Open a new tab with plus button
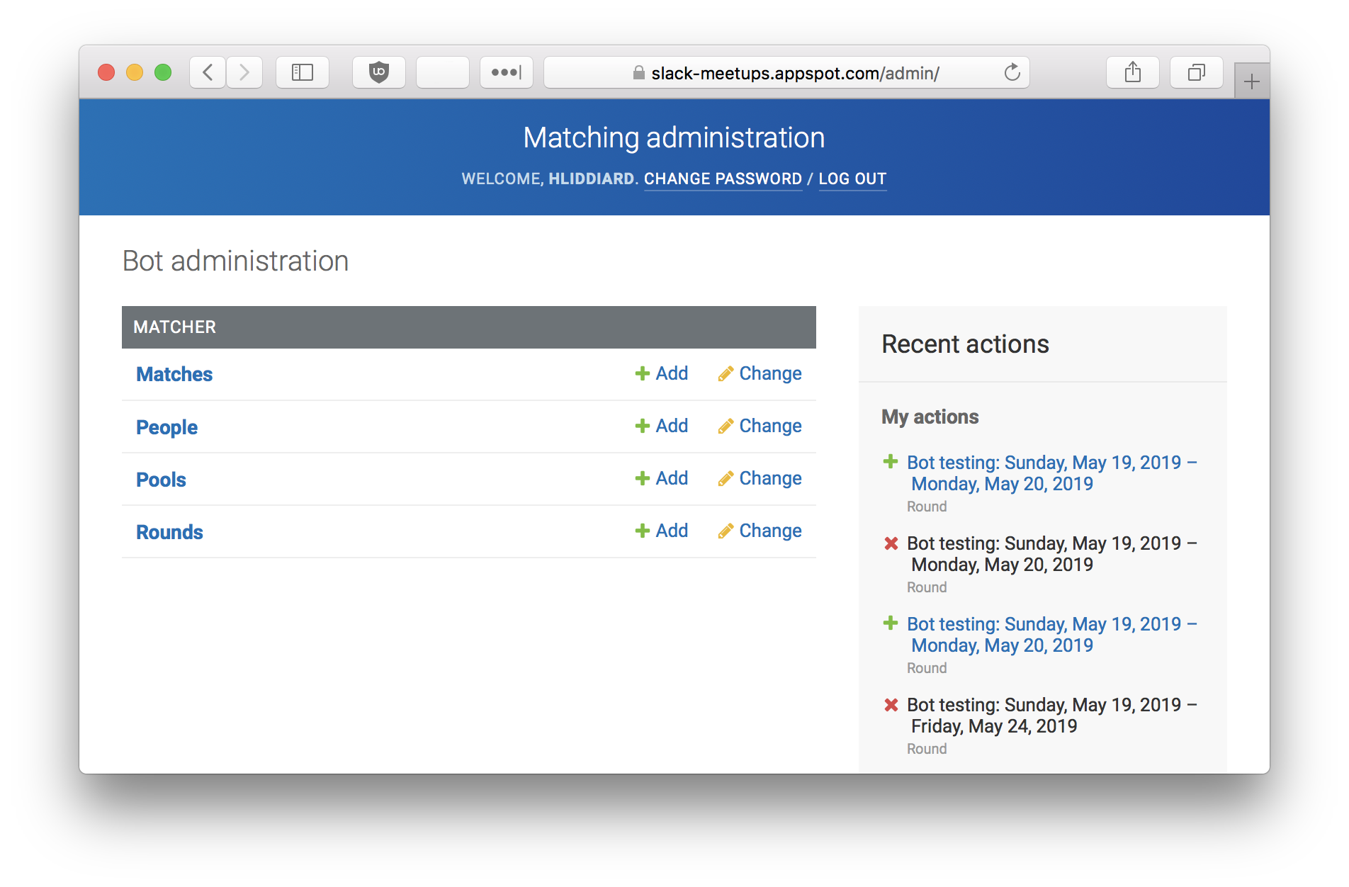 1252,81
